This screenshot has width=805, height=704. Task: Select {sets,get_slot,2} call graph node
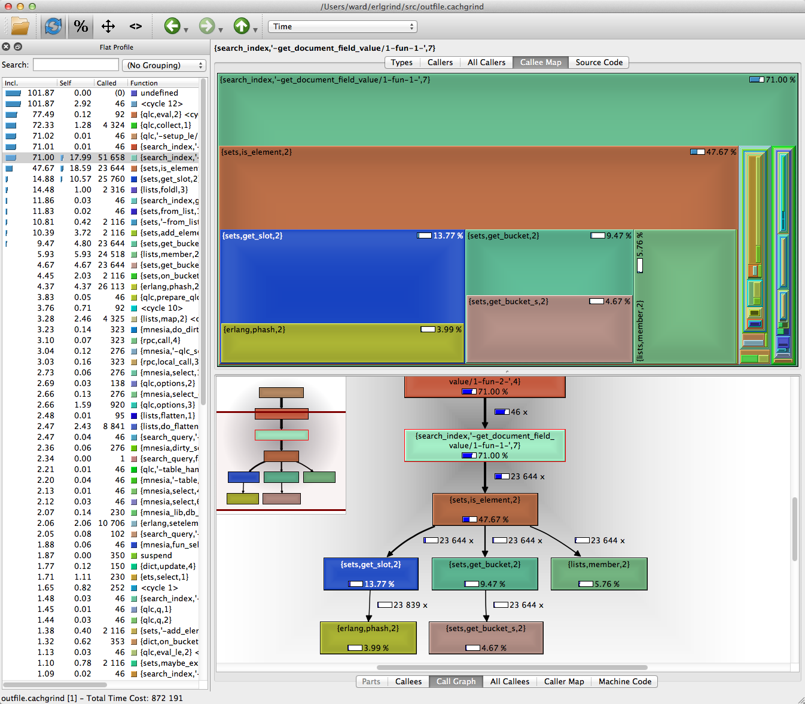point(371,574)
